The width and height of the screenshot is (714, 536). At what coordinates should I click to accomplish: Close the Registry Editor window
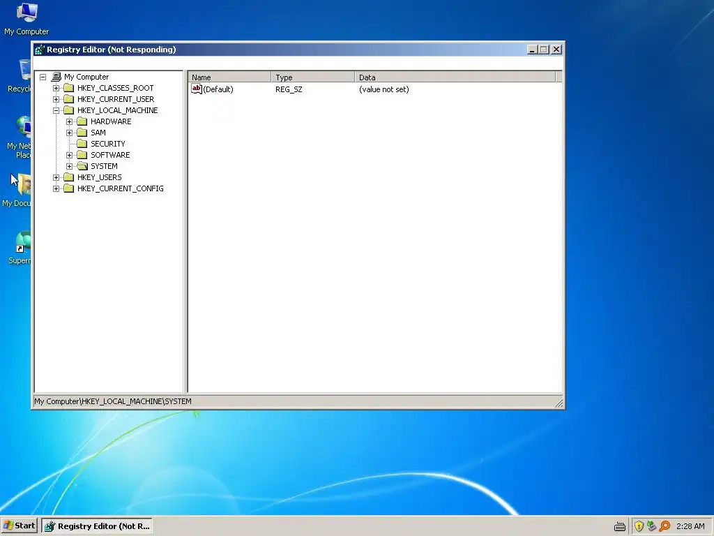click(x=556, y=50)
